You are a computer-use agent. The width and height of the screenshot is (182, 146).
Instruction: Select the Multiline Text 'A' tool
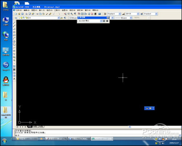coord(14,79)
